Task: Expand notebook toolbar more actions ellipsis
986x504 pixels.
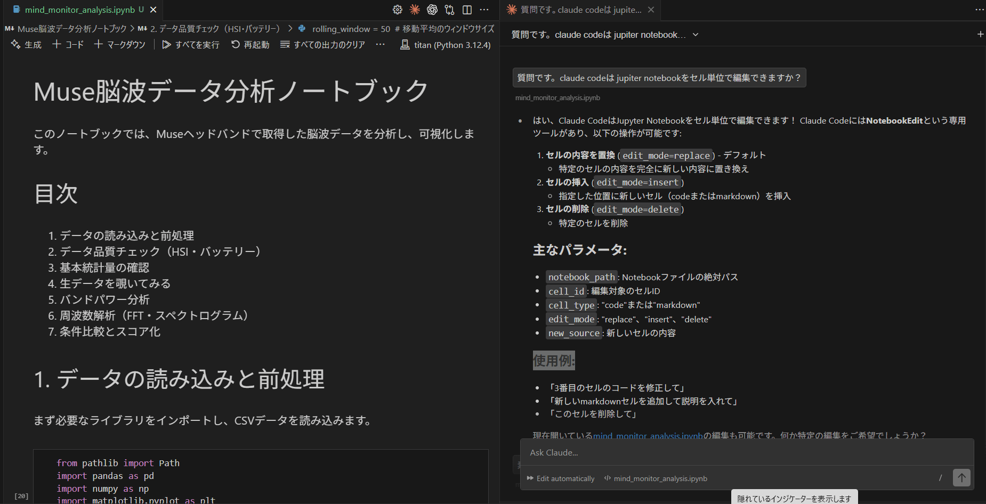Action: click(x=380, y=45)
